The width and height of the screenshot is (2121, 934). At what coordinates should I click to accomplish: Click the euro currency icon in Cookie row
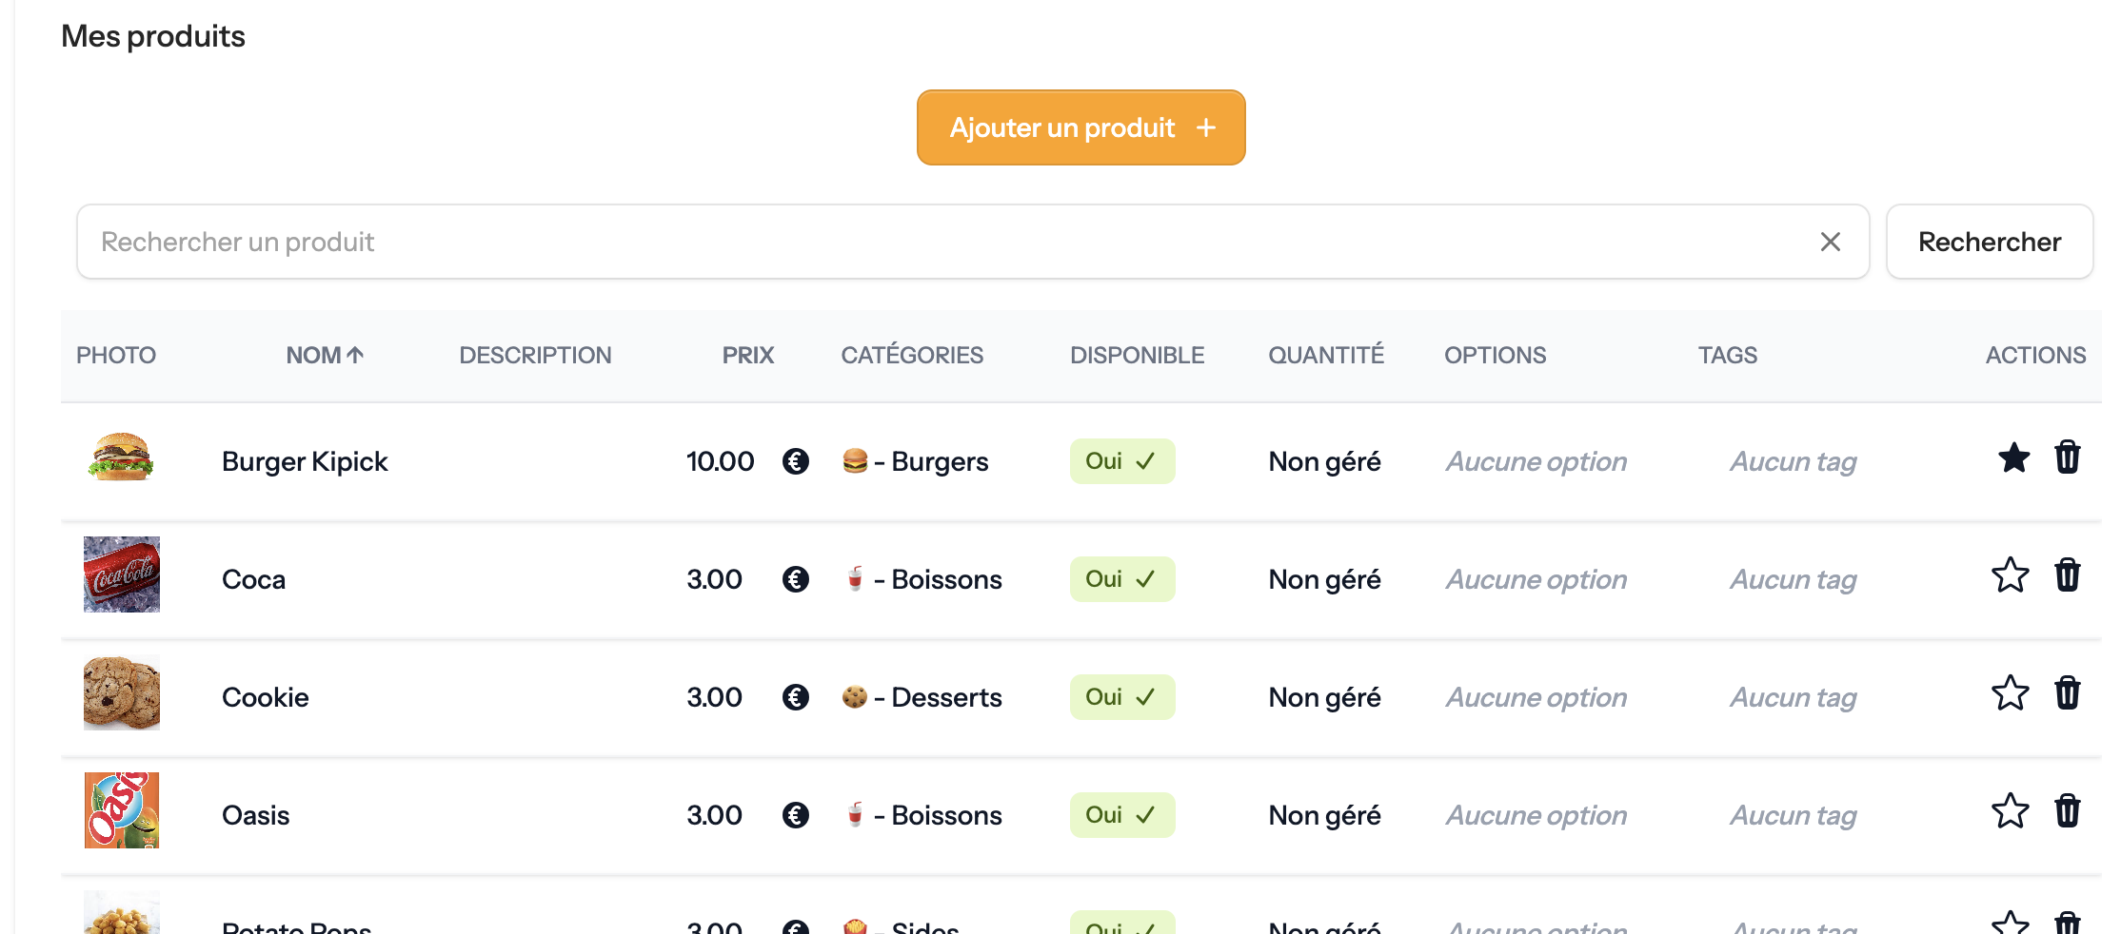coord(796,697)
